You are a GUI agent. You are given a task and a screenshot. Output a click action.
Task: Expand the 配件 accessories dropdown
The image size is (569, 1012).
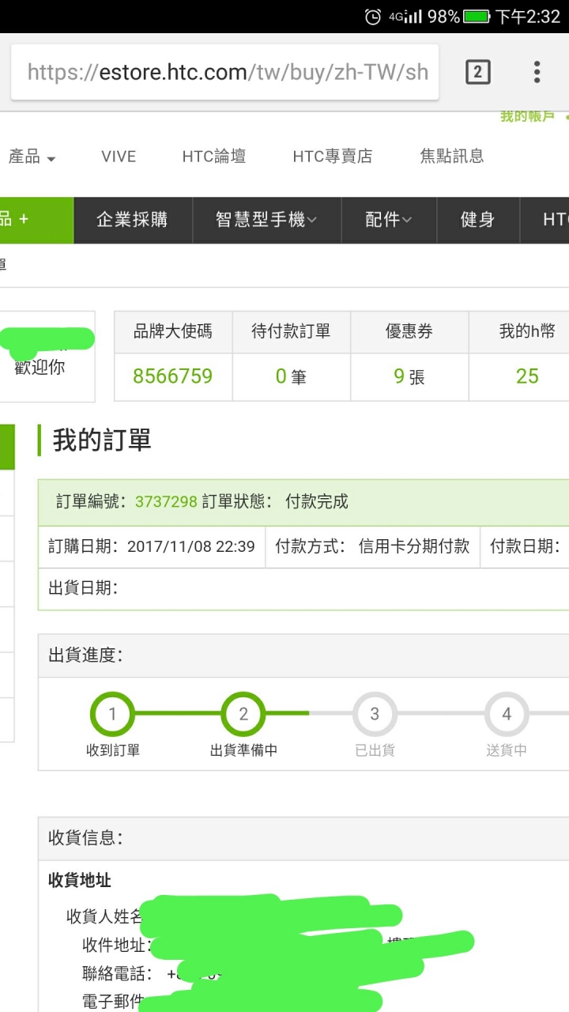[389, 220]
